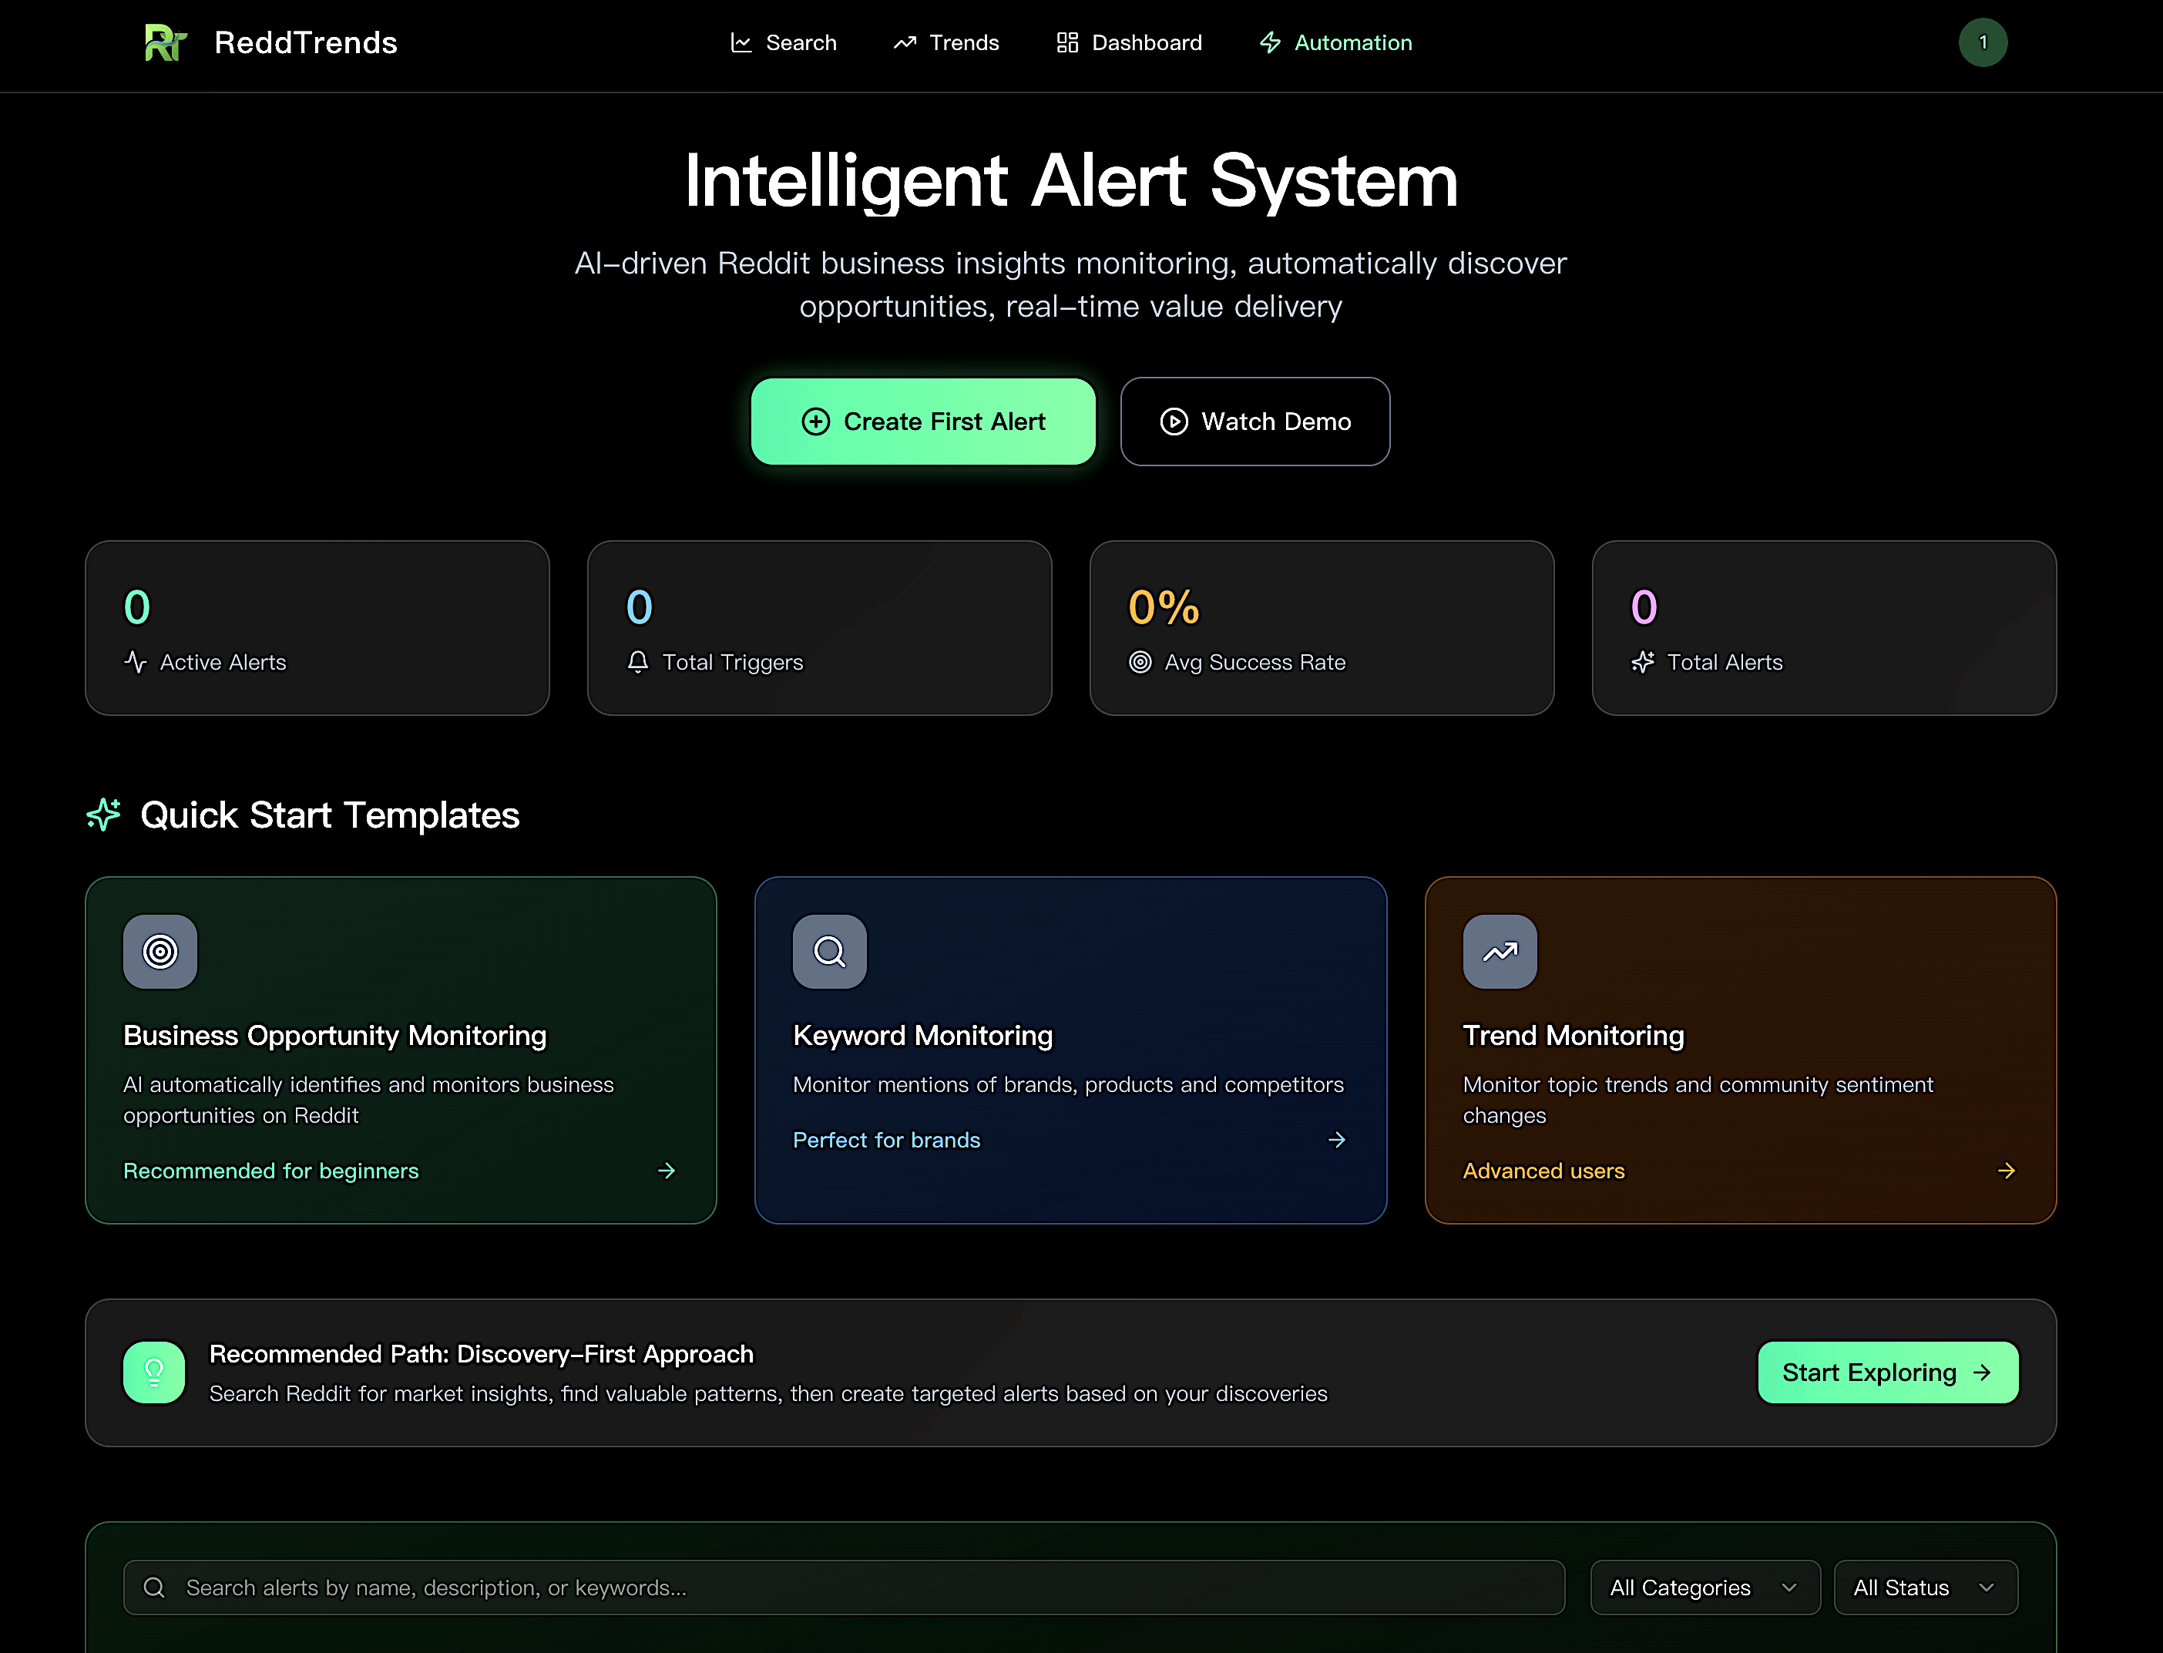This screenshot has width=2163, height=1653.
Task: Click the arrow beside Advanced users
Action: coord(2006,1171)
